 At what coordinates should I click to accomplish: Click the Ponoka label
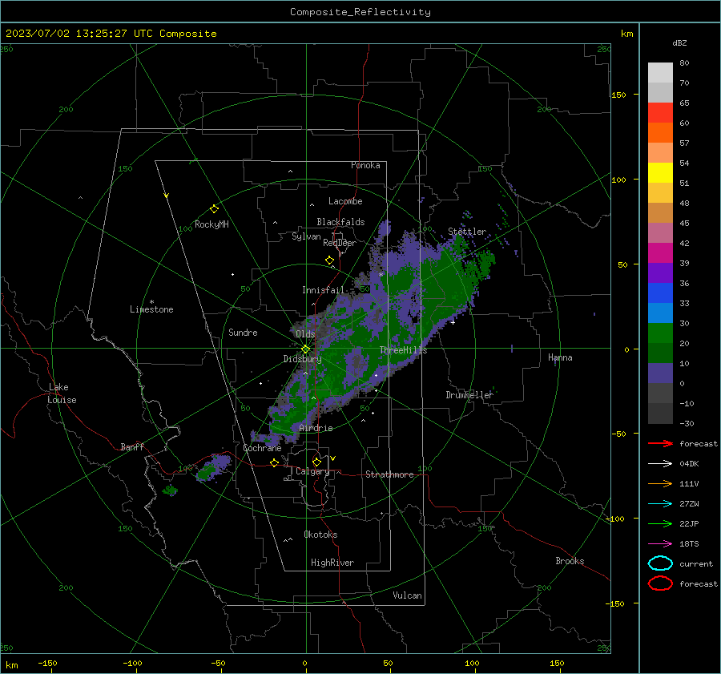pos(365,165)
